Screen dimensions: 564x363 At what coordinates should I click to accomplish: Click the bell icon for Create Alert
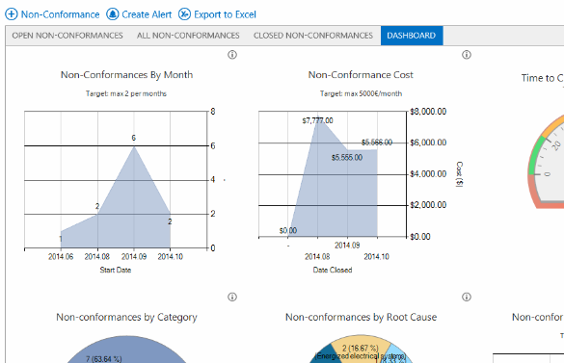(112, 14)
